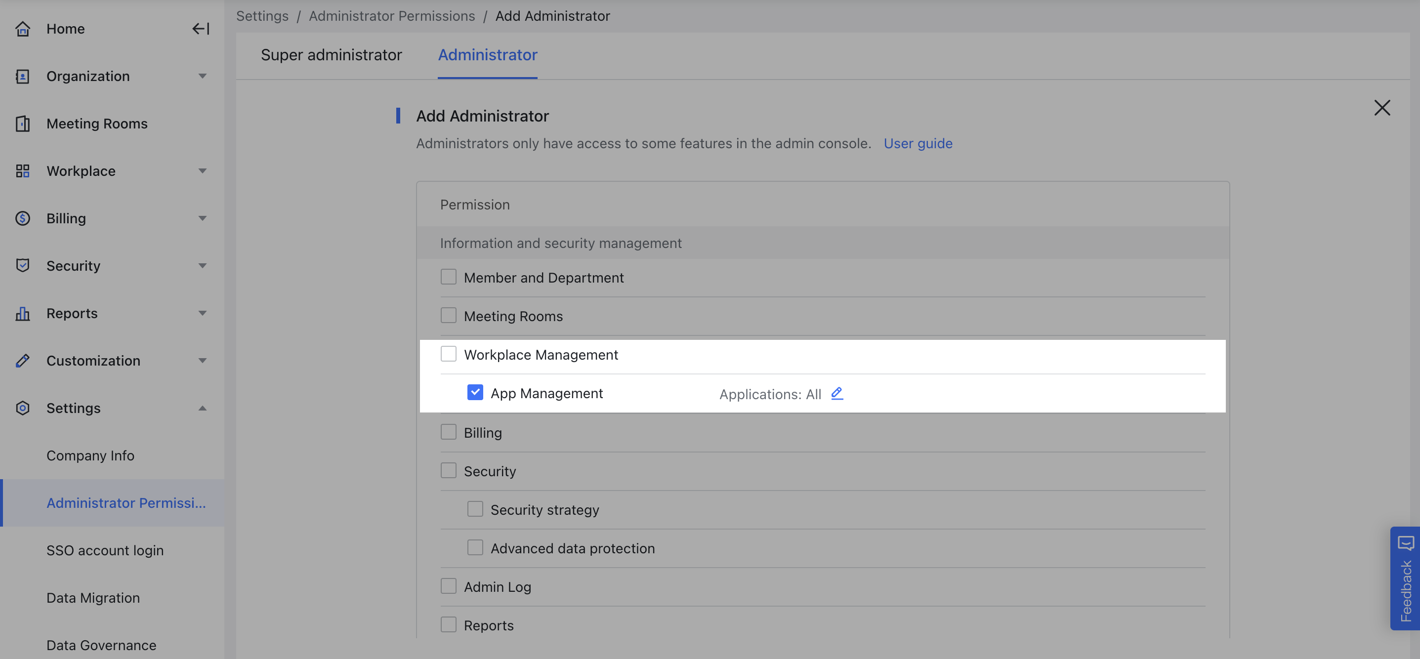Collapse the Settings section

coord(203,408)
